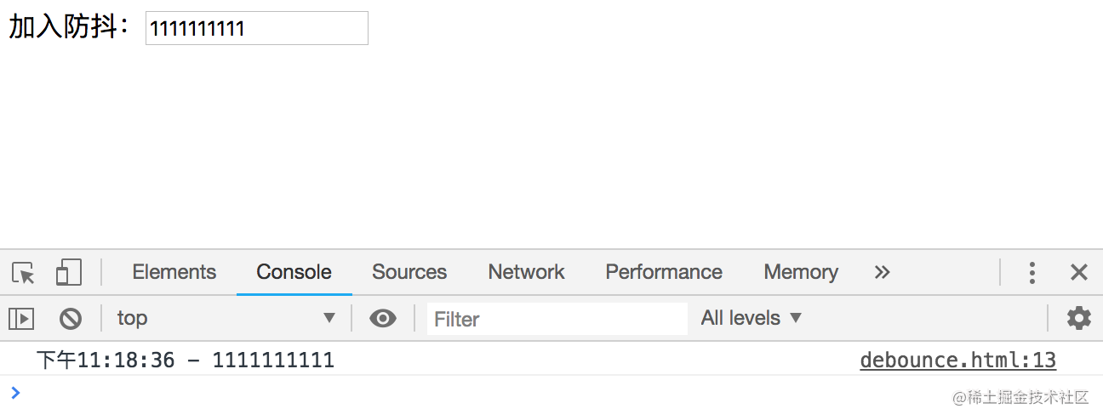
Task: Open DevTools three-dot customize menu
Action: (1032, 273)
